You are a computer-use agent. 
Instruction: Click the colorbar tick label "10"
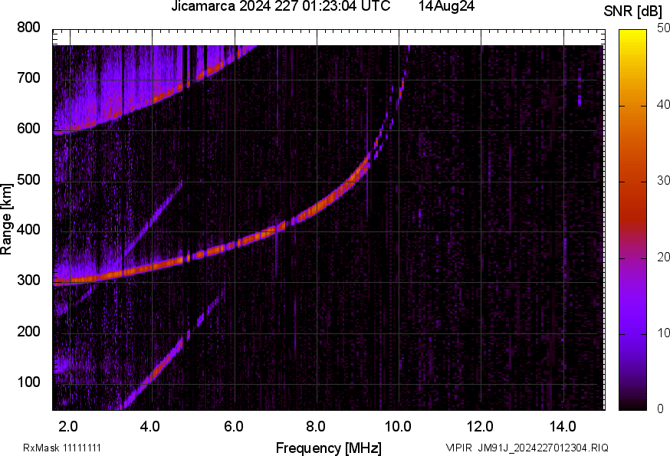664,333
